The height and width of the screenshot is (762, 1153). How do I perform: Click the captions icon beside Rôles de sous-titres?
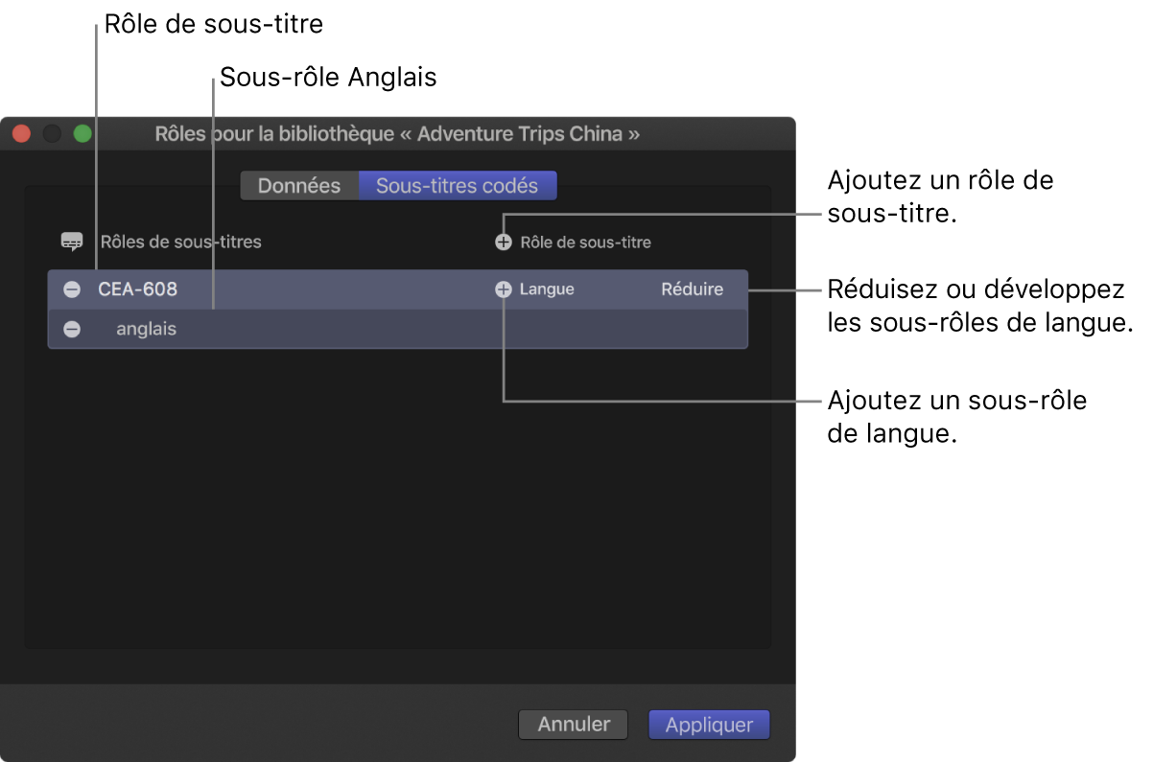coord(72,242)
